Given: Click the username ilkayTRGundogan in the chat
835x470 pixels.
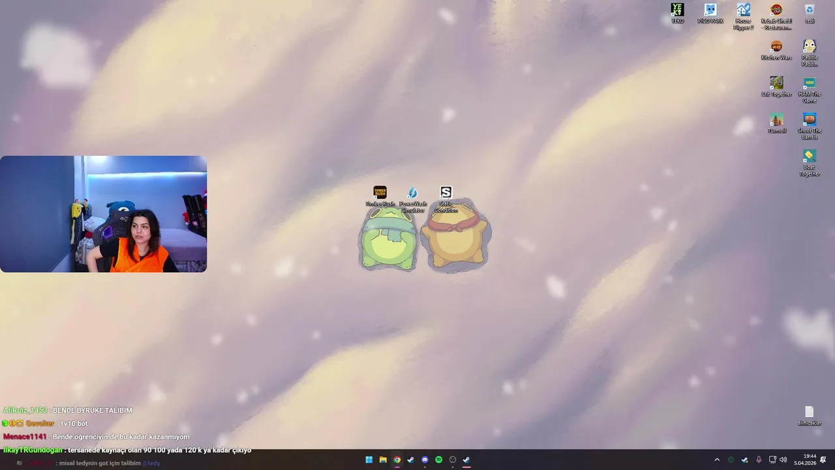Looking at the screenshot, I should [x=33, y=450].
